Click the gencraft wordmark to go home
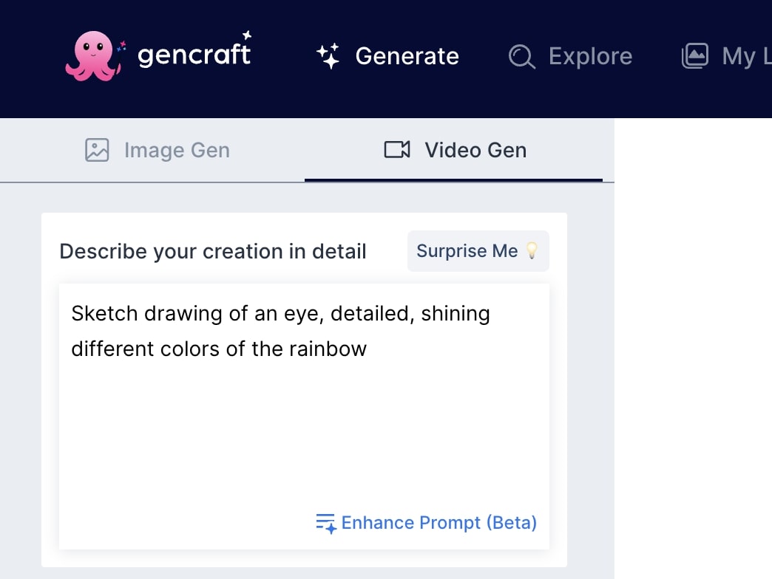This screenshot has width=772, height=579. [x=194, y=52]
